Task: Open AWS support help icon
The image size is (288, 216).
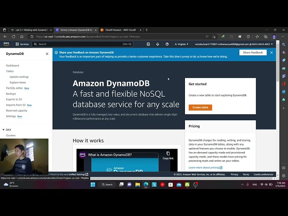Action: 167,44
